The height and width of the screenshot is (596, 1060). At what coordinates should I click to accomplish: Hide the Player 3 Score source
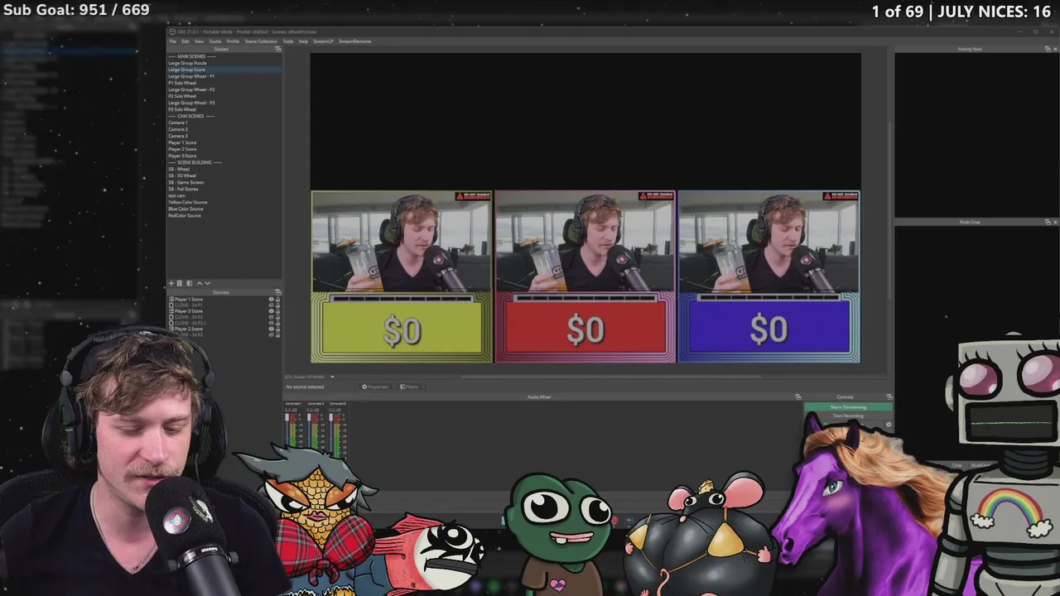pos(272,311)
